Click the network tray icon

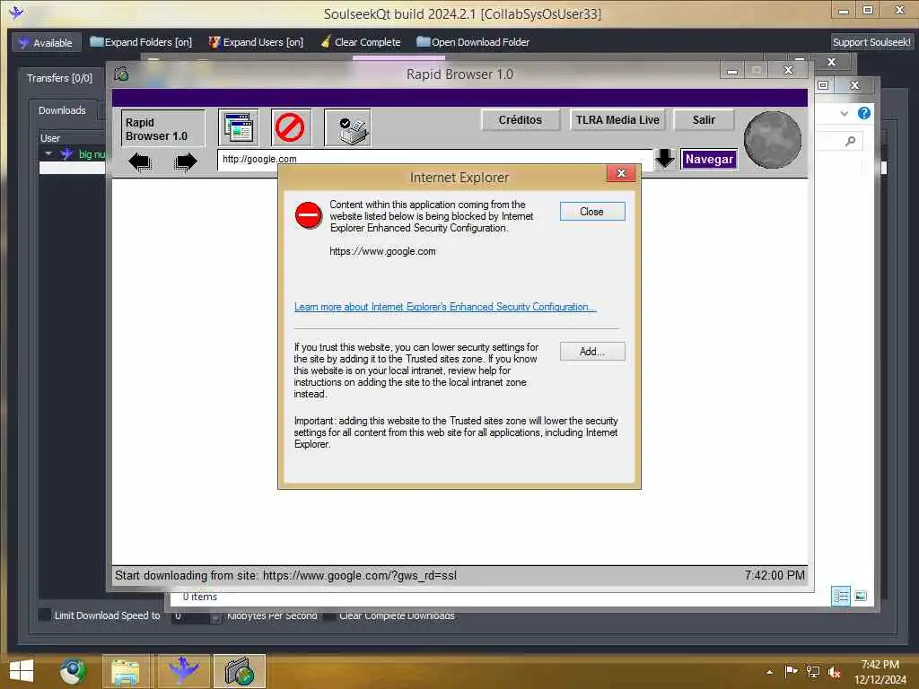tap(813, 671)
